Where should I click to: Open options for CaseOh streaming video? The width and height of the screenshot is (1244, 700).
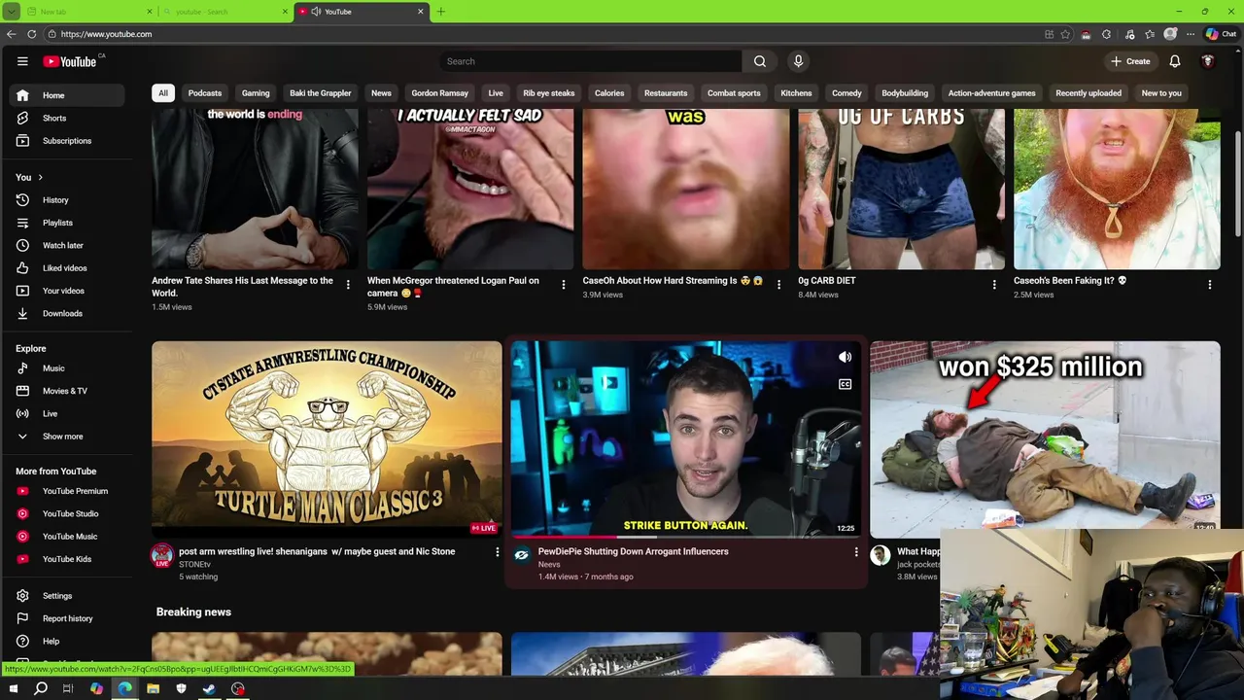(778, 285)
